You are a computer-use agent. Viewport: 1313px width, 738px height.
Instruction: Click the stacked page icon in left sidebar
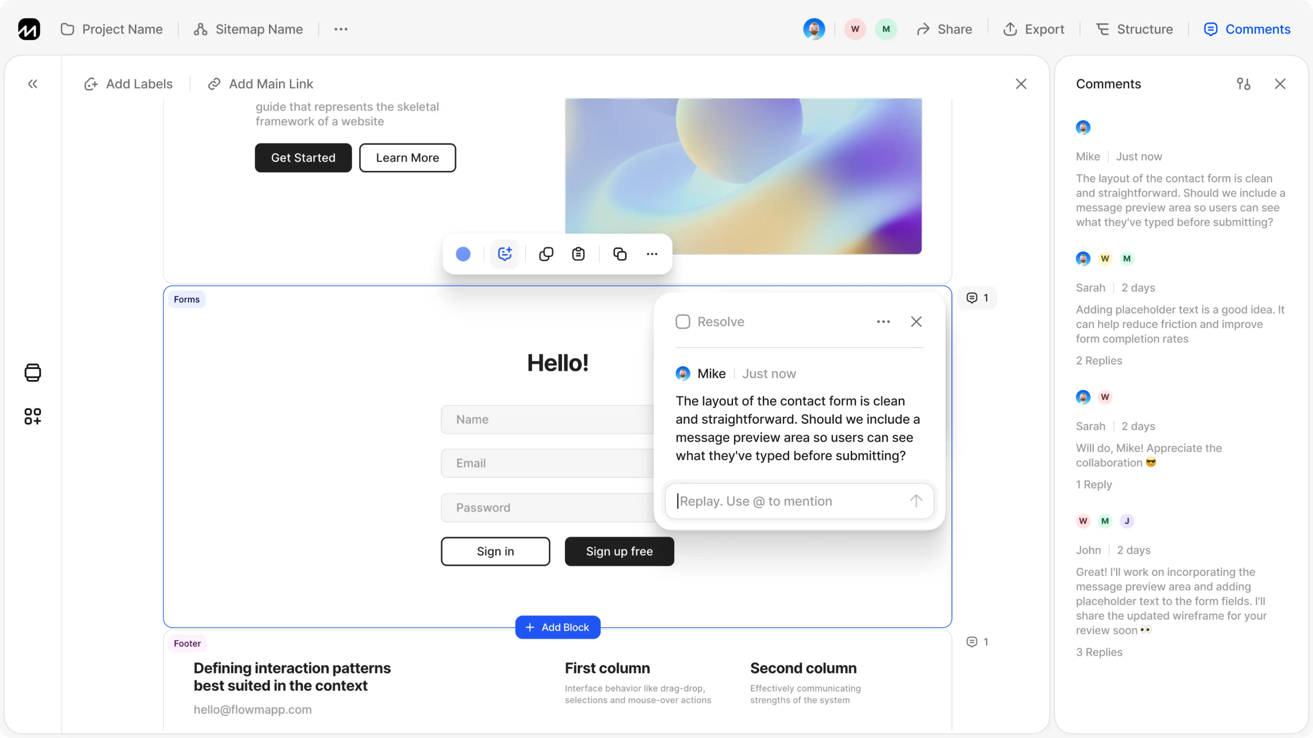point(32,372)
